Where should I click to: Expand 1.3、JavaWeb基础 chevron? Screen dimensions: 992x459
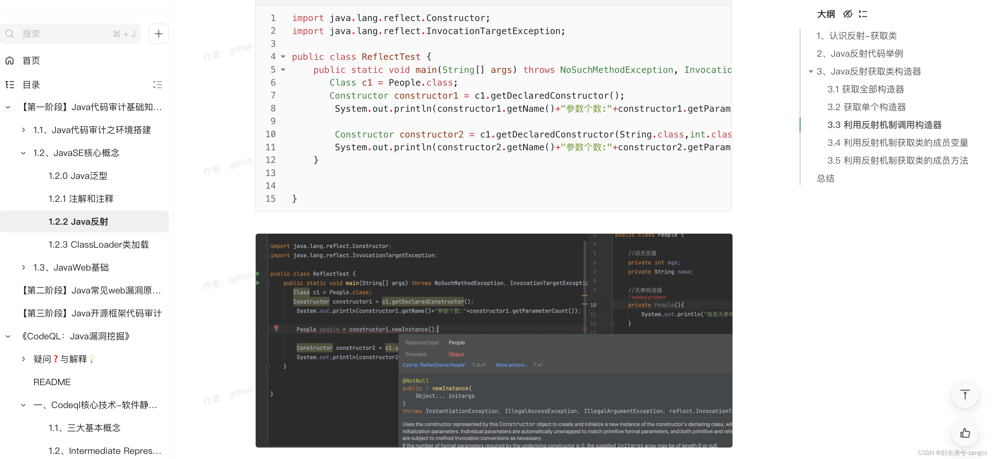(x=24, y=268)
